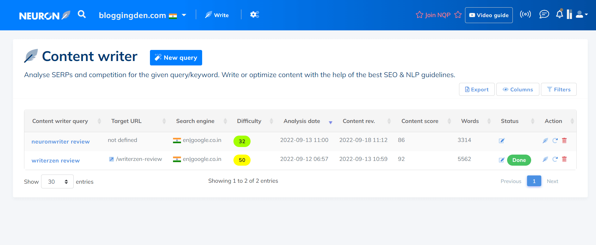596x245 pixels.
Task: Open settings gears icon in top bar
Action: [254, 15]
